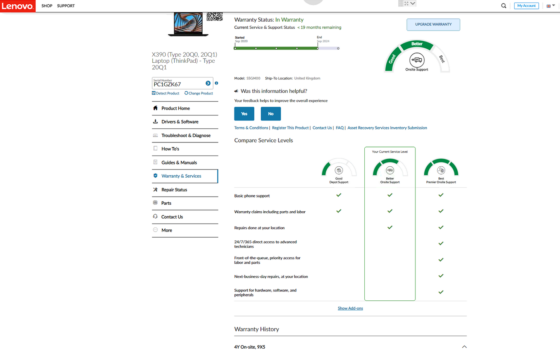
Task: Click the Better Onsite Support gauge icon
Action: click(390, 170)
